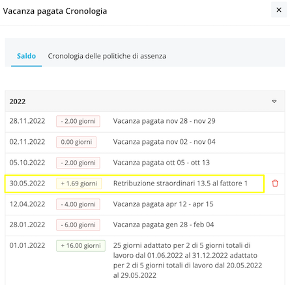Click the - 4.00 giorni badge
290x285 pixels.
78,204
